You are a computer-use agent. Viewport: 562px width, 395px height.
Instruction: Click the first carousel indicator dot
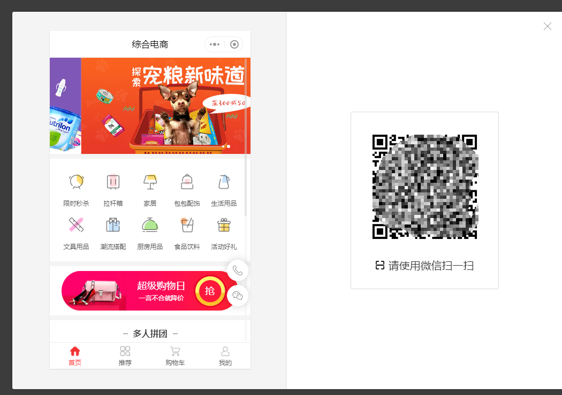(223, 146)
